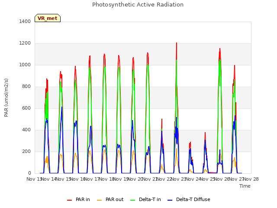Click the red PAR in legend swatch

point(69,200)
